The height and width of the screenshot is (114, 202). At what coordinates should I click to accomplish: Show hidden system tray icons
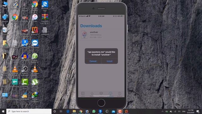pos(163,111)
